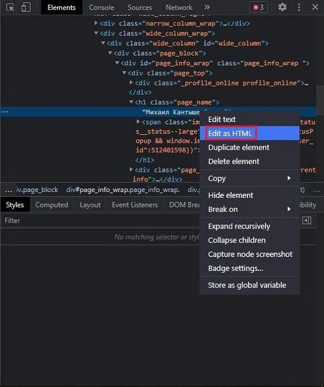
Task: Click the left breadcrumb overflow ellipsis
Action: tap(8, 190)
